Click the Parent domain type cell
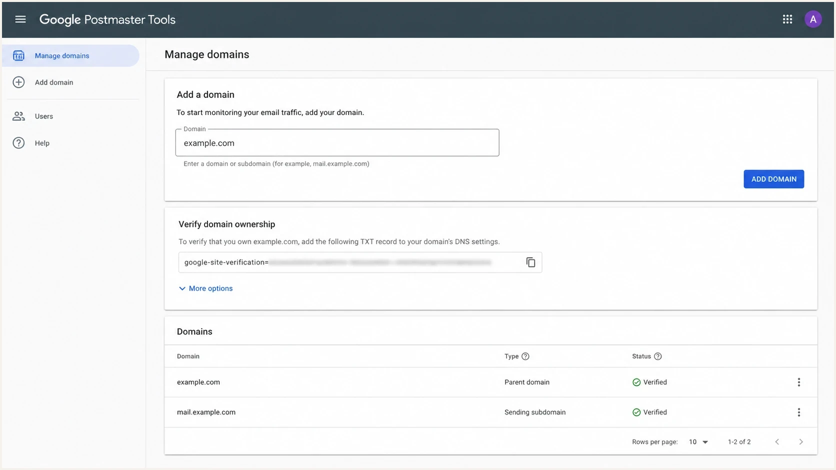Image resolution: width=836 pixels, height=470 pixels. (x=527, y=382)
